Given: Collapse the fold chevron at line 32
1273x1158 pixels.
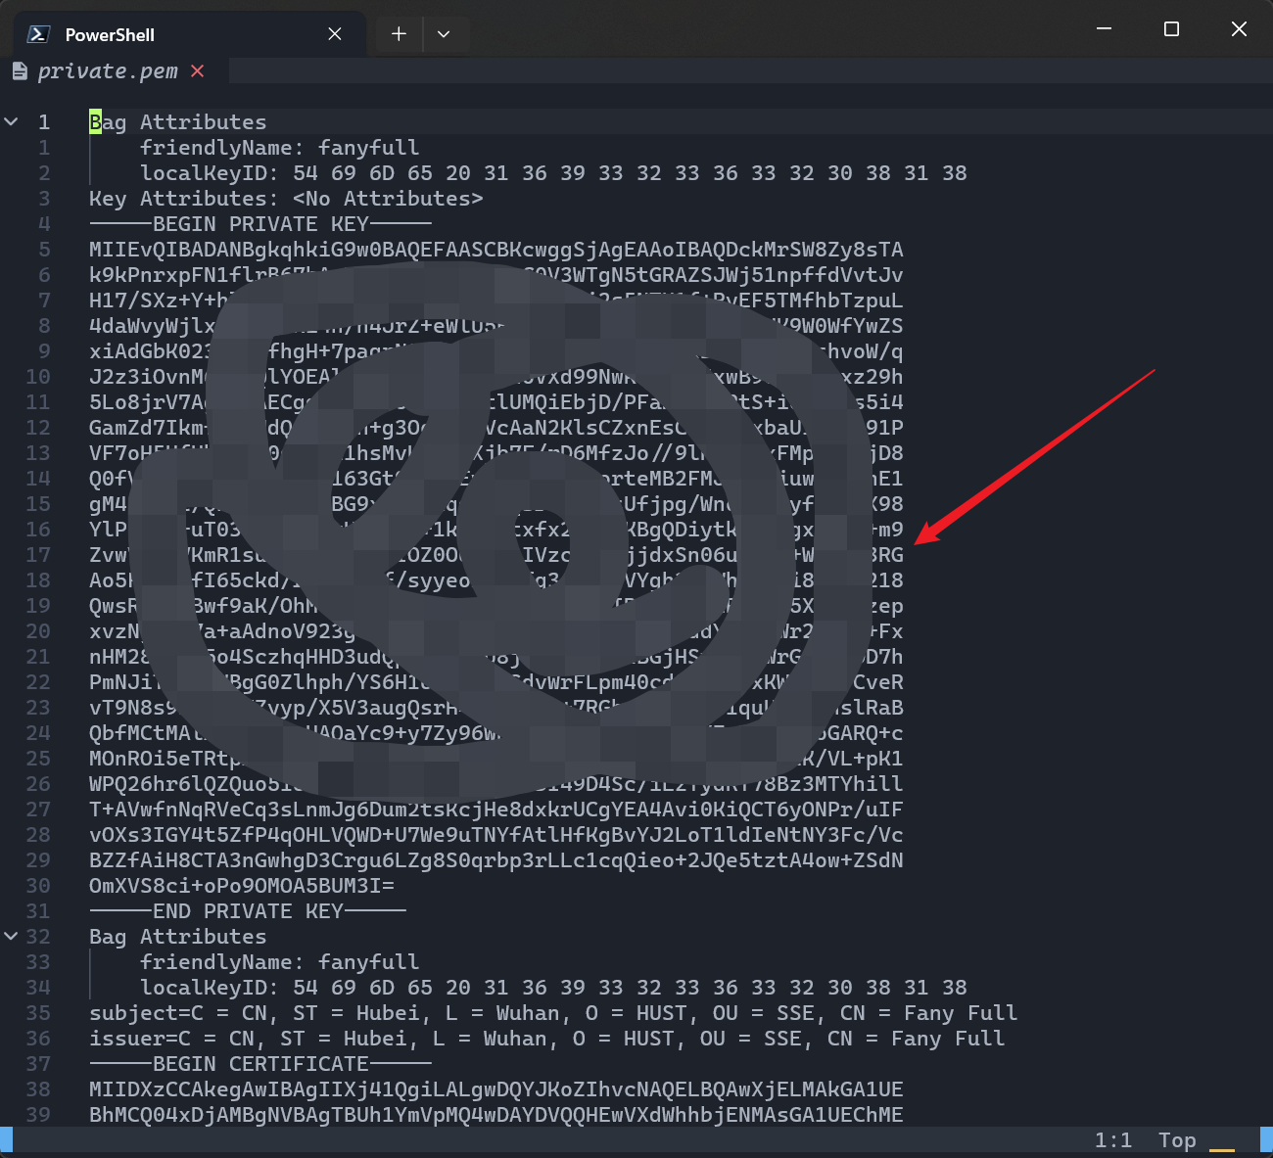Looking at the screenshot, I should (x=12, y=937).
